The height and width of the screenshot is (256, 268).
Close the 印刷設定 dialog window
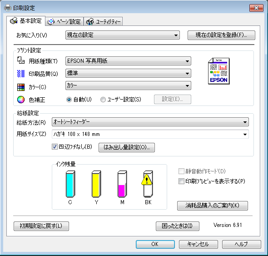[x=256, y=8]
